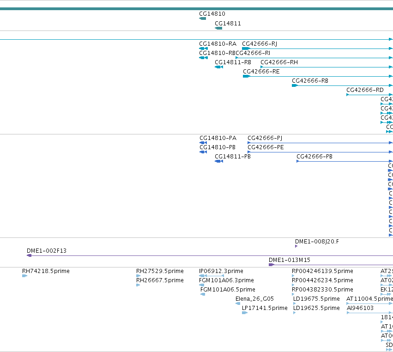This screenshot has width=393, height=352.
Task: Click the CG42666-RB exon block
Action: pyautogui.click(x=295, y=85)
